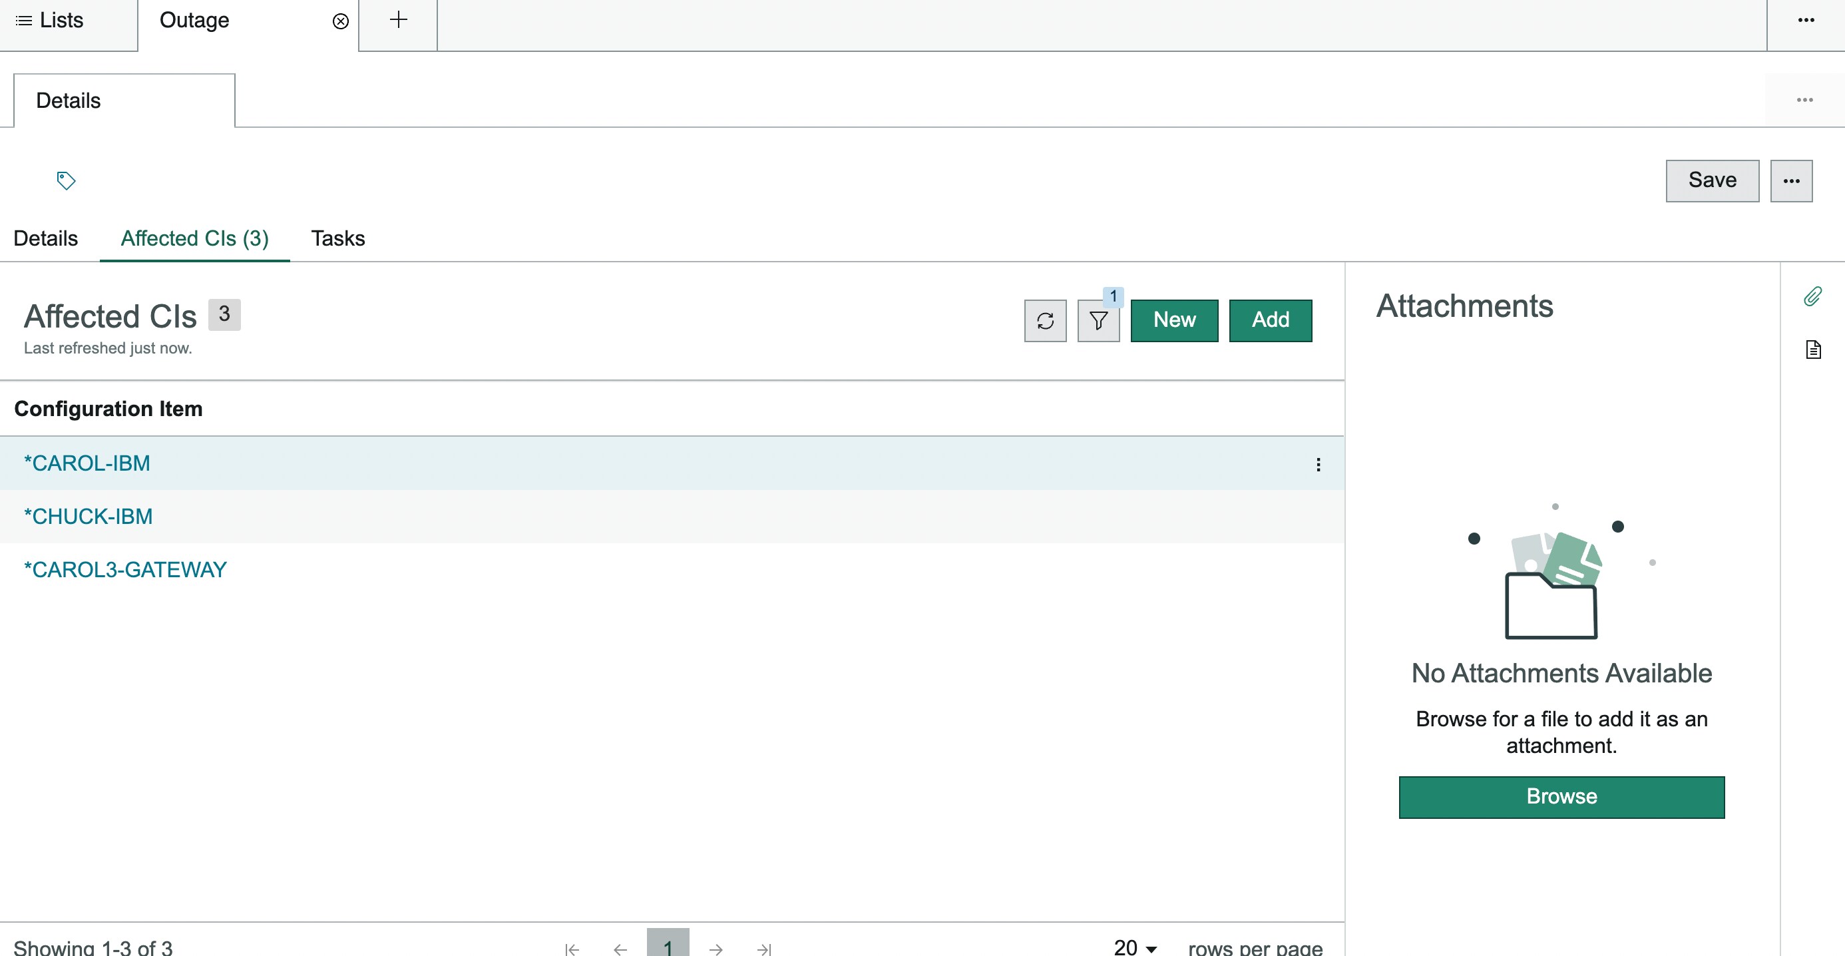
Task: Open the filter options for Affected CIs
Action: [1098, 320]
